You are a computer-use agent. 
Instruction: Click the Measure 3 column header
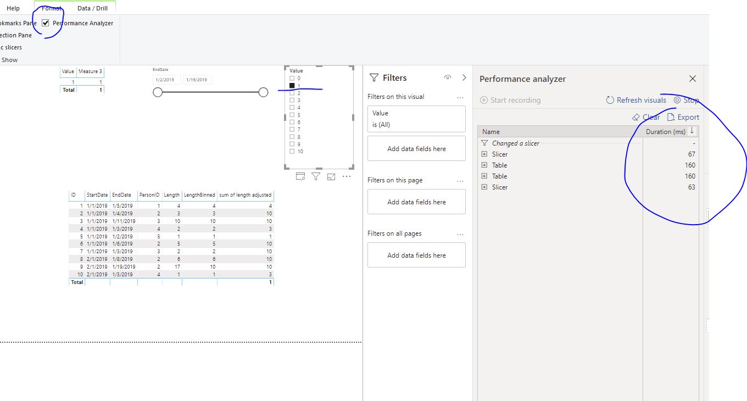coord(90,71)
